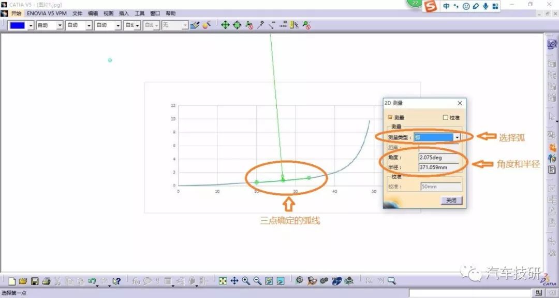Click the cyan point in upper left
Viewport: 559px width, 298px height.
coord(110,60)
